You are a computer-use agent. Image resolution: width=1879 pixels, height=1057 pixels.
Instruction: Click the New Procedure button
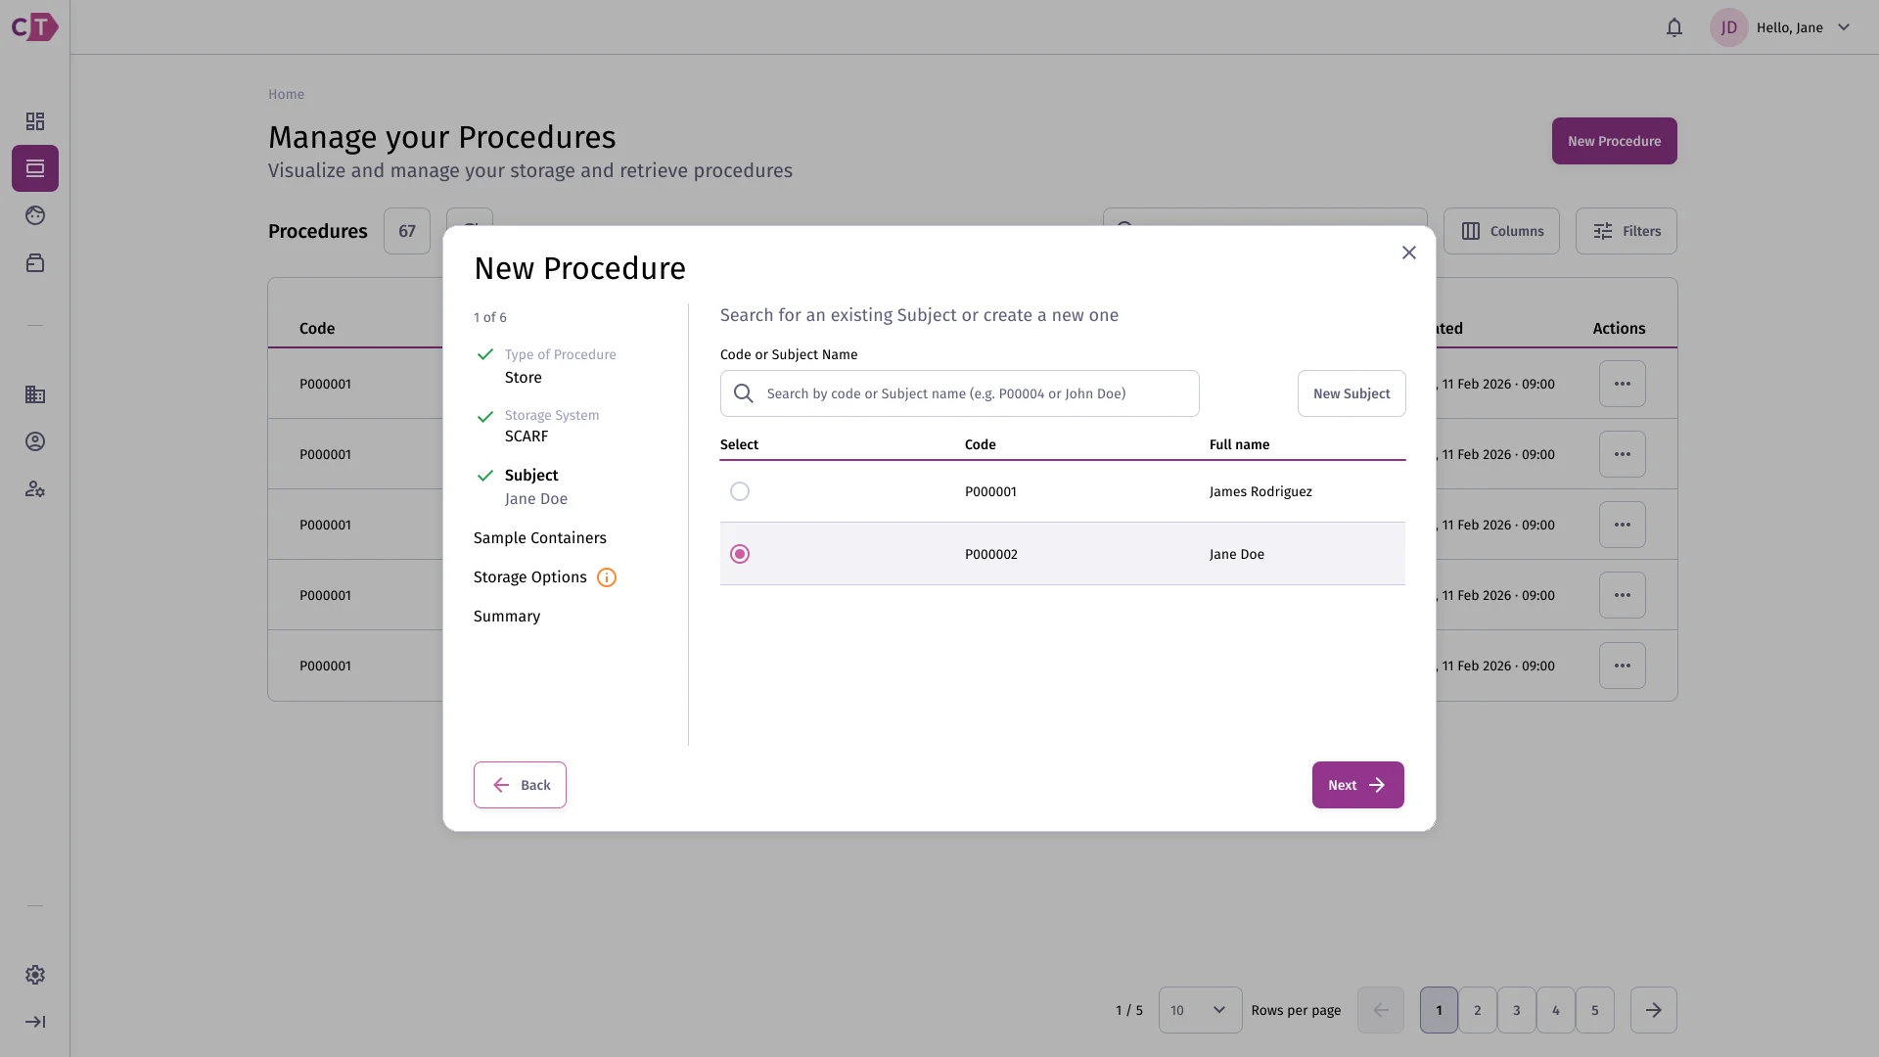pyautogui.click(x=1615, y=141)
